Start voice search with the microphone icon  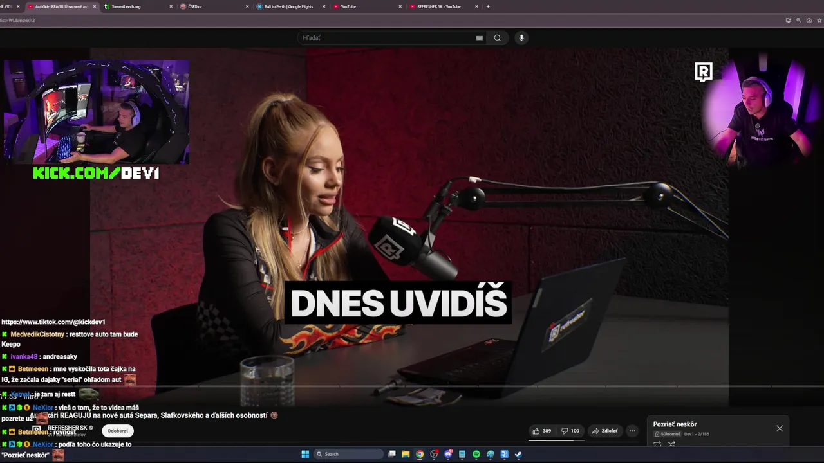pyautogui.click(x=521, y=38)
